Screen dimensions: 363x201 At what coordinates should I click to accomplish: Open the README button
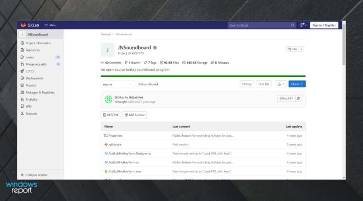pyautogui.click(x=111, y=115)
